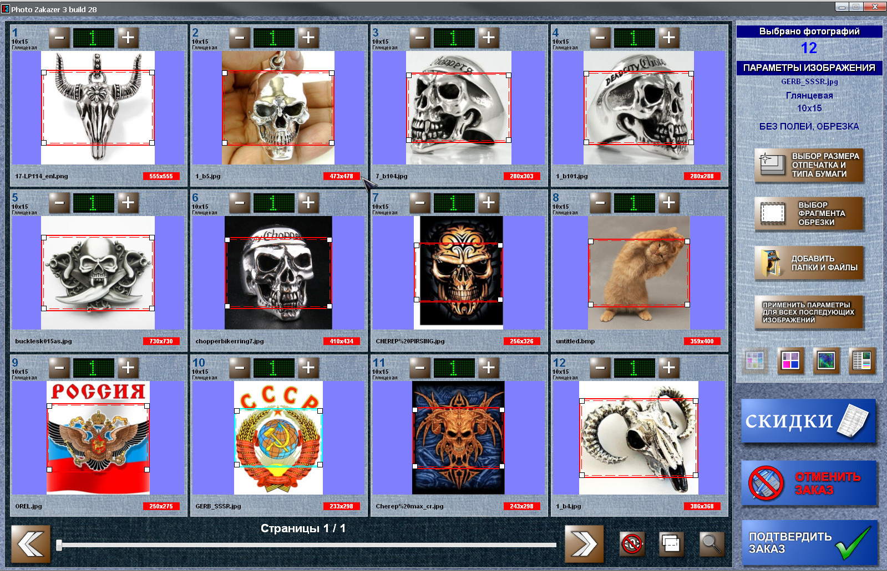Image resolution: width=887 pixels, height=571 pixels.
Task: Add a copy of chopperbikerring7.jpg
Action: (x=308, y=203)
